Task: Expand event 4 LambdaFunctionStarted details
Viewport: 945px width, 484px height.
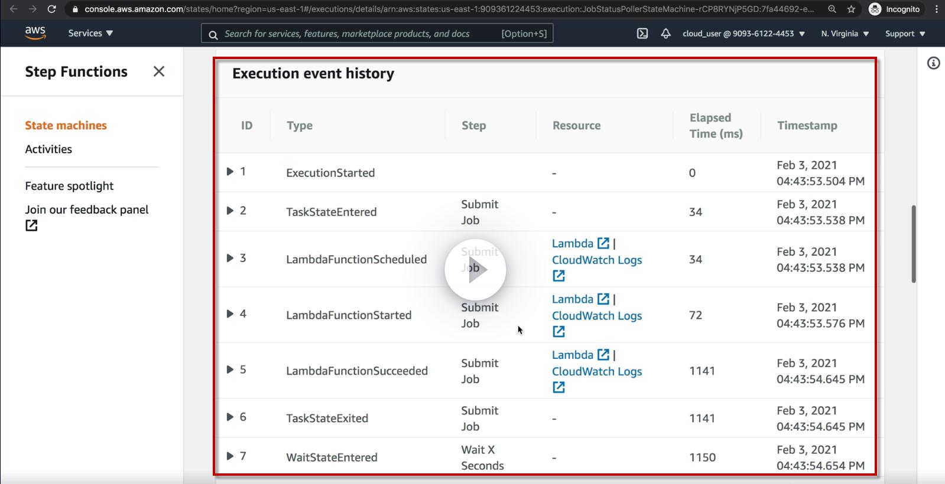Action: tap(230, 314)
